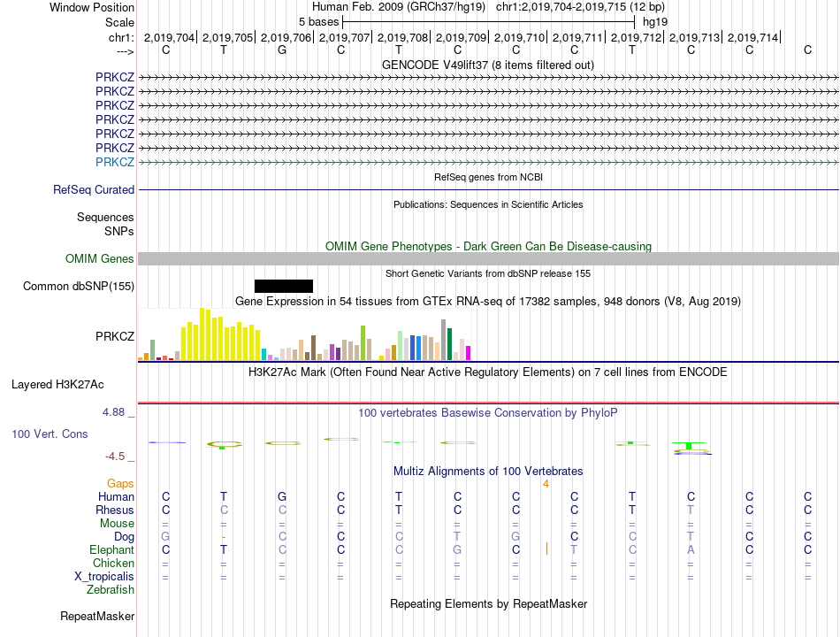Click the magenta GTEx expression bar
This screenshot has height=637, width=840.
(x=469, y=353)
